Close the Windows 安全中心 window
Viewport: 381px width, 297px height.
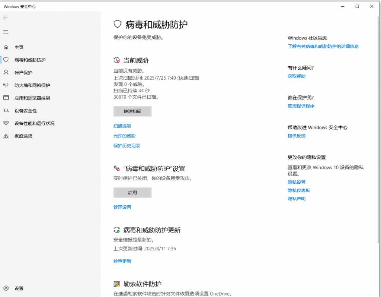[x=372, y=6]
